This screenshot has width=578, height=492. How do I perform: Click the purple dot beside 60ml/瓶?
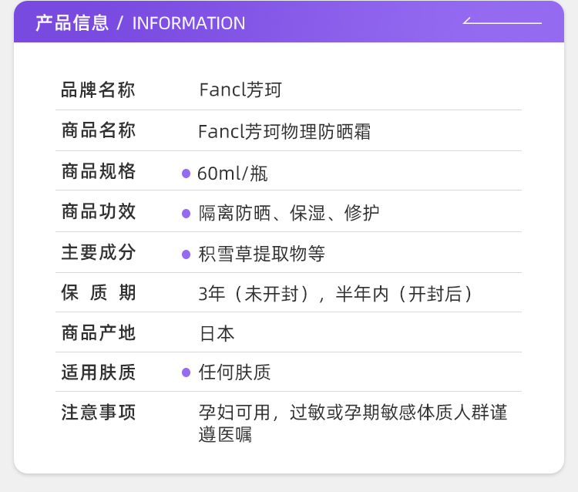[186, 174]
